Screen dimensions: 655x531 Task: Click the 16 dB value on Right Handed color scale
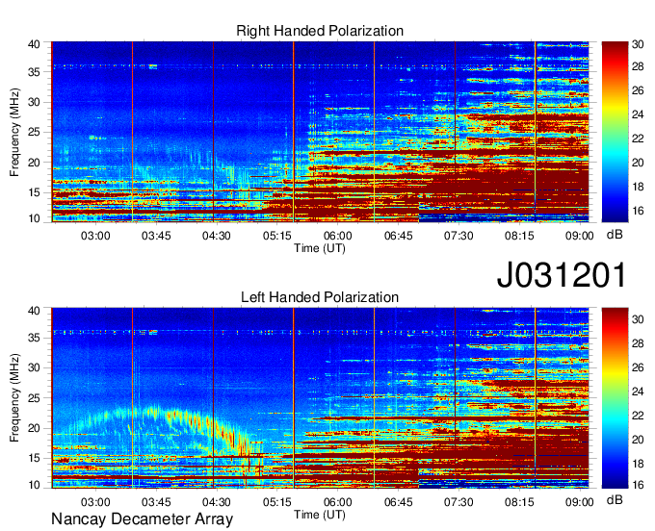point(638,211)
